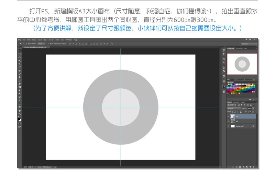The height and width of the screenshot is (173, 275).
Task: Hide the 300 layer via eye icon
Action: click(228, 116)
